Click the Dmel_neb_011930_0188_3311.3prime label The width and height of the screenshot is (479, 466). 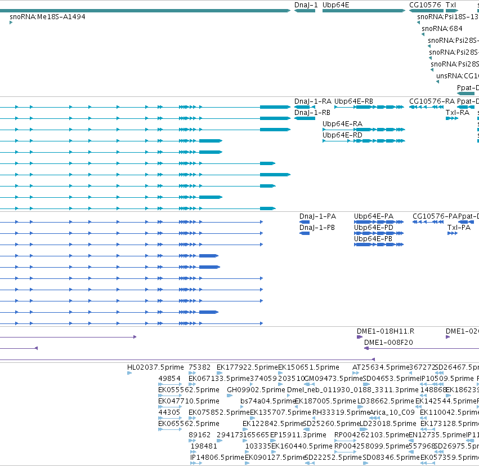pyautogui.click(x=353, y=390)
